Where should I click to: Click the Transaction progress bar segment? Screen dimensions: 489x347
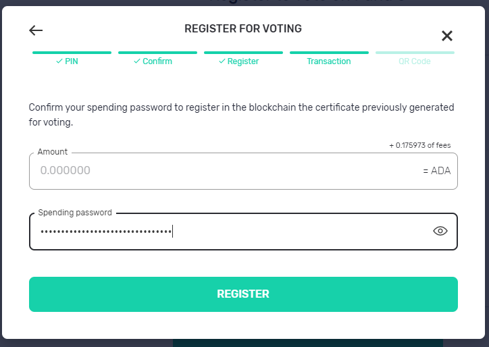329,53
